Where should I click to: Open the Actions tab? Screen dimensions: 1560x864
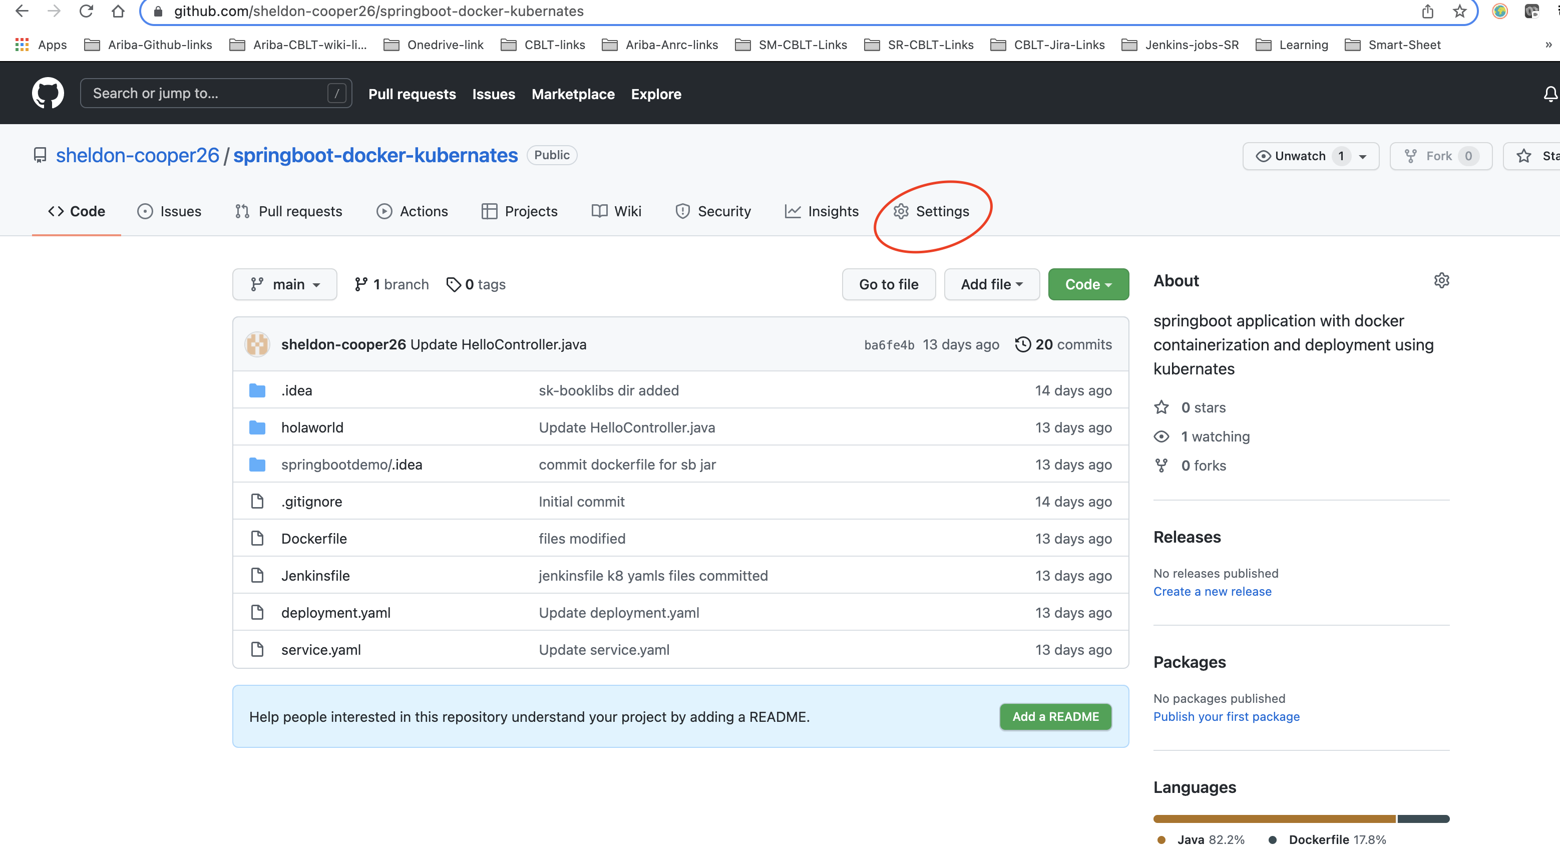coord(412,211)
